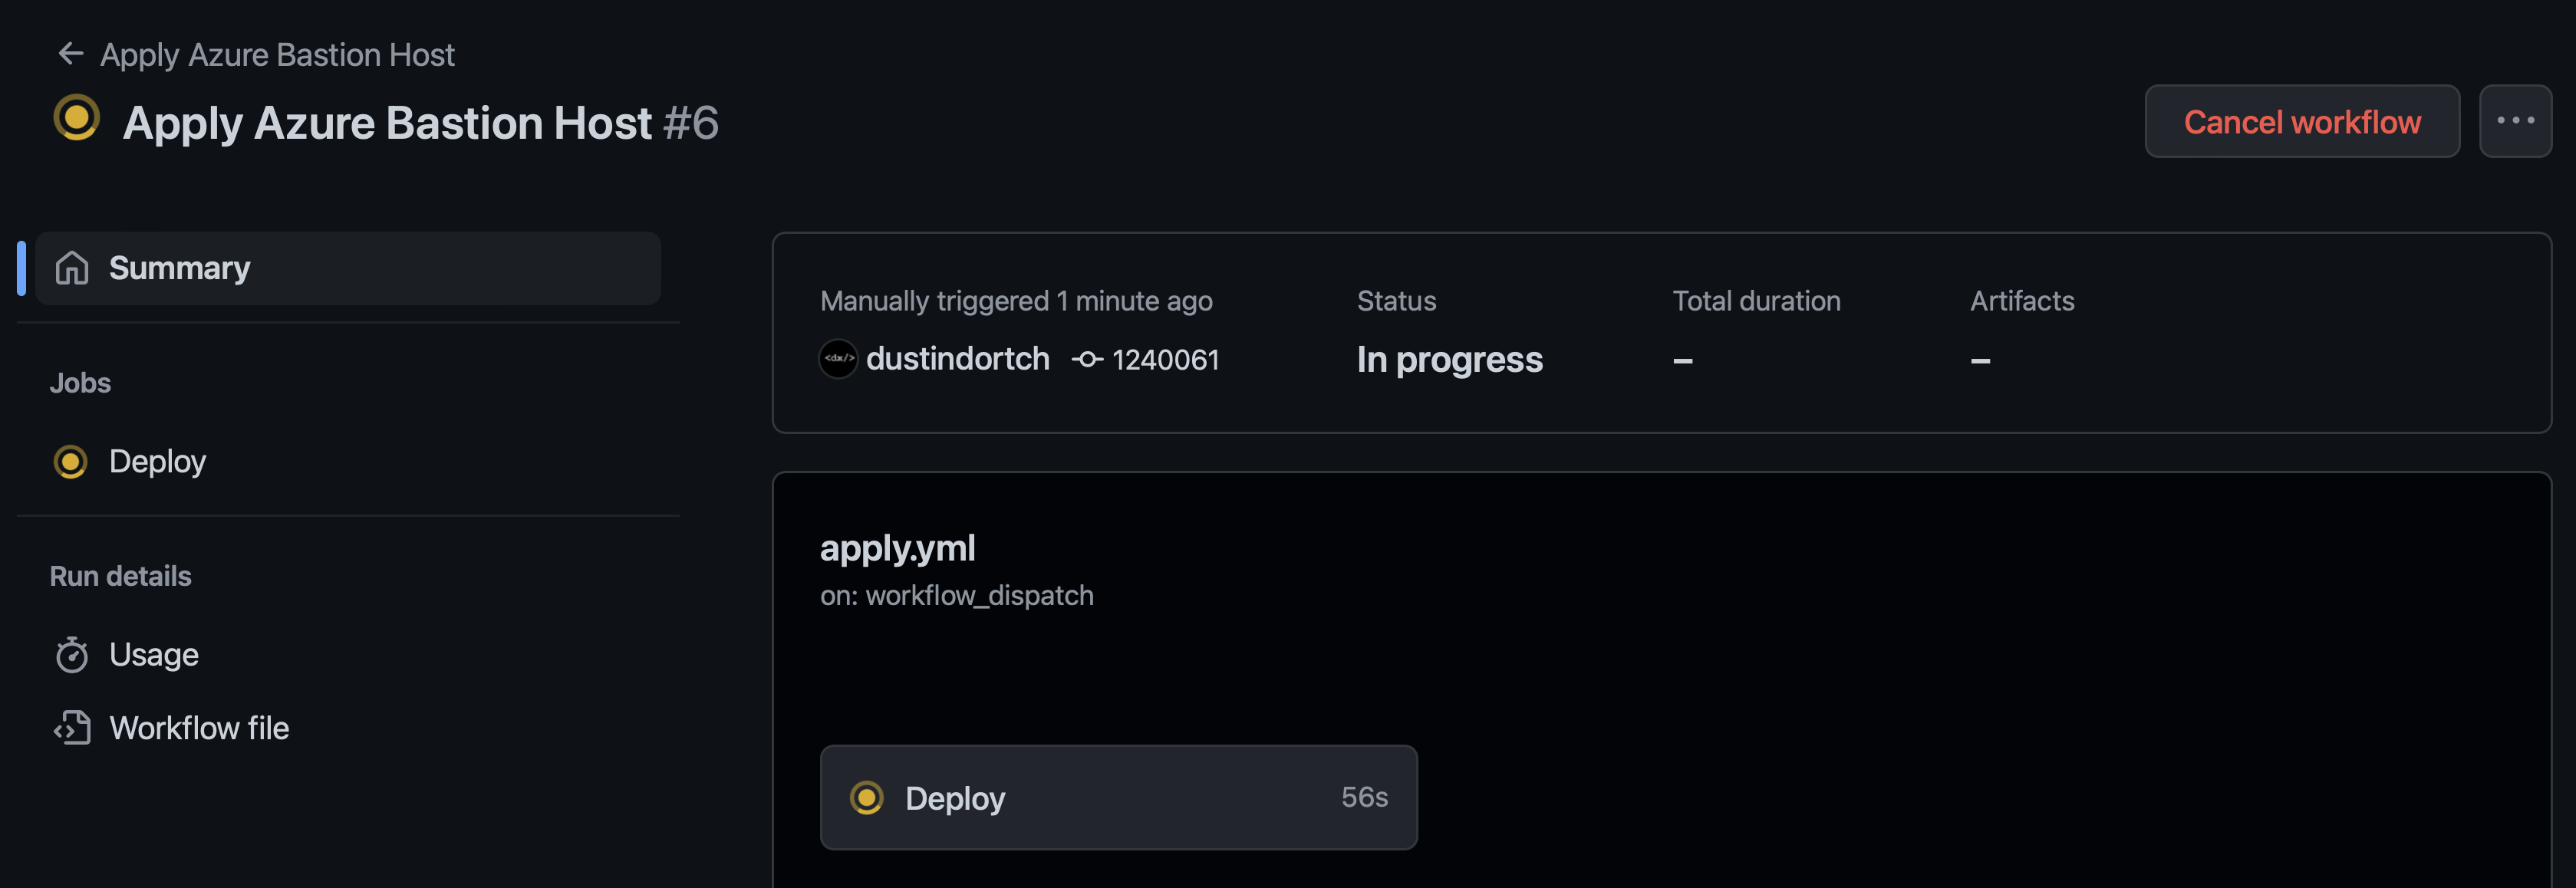Viewport: 2576px width, 888px height.
Task: Click the dustindortch avatar icon
Action: [838, 359]
